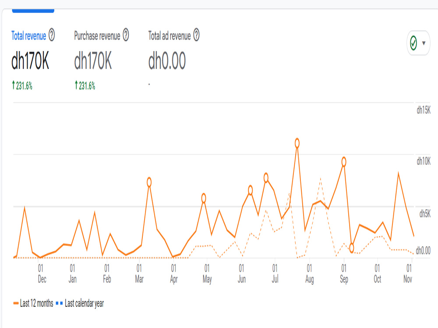This screenshot has height=328, width=438.
Task: Click the 01 May axis label
Action: click(x=207, y=274)
